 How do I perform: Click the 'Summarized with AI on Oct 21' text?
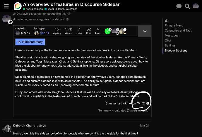coord(125,103)
